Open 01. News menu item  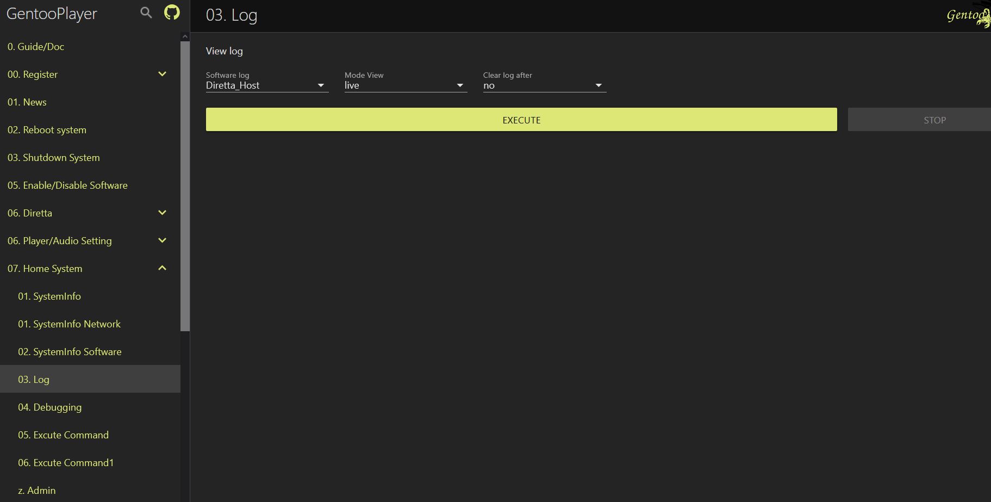coord(90,102)
